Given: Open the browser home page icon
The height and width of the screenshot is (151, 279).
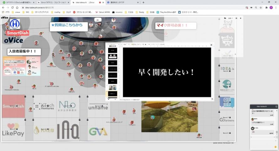Looking at the screenshot, I should (x=17, y=8).
